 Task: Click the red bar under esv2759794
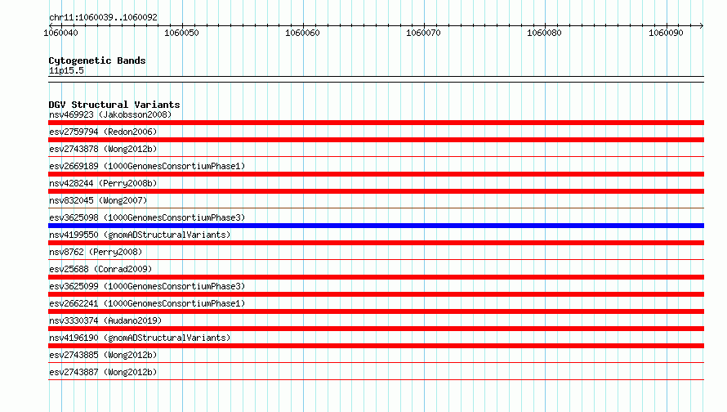376,140
